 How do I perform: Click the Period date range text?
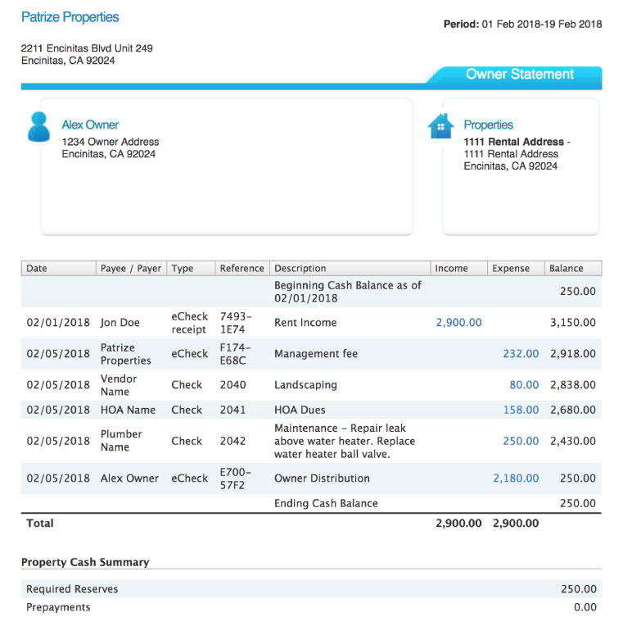(522, 25)
